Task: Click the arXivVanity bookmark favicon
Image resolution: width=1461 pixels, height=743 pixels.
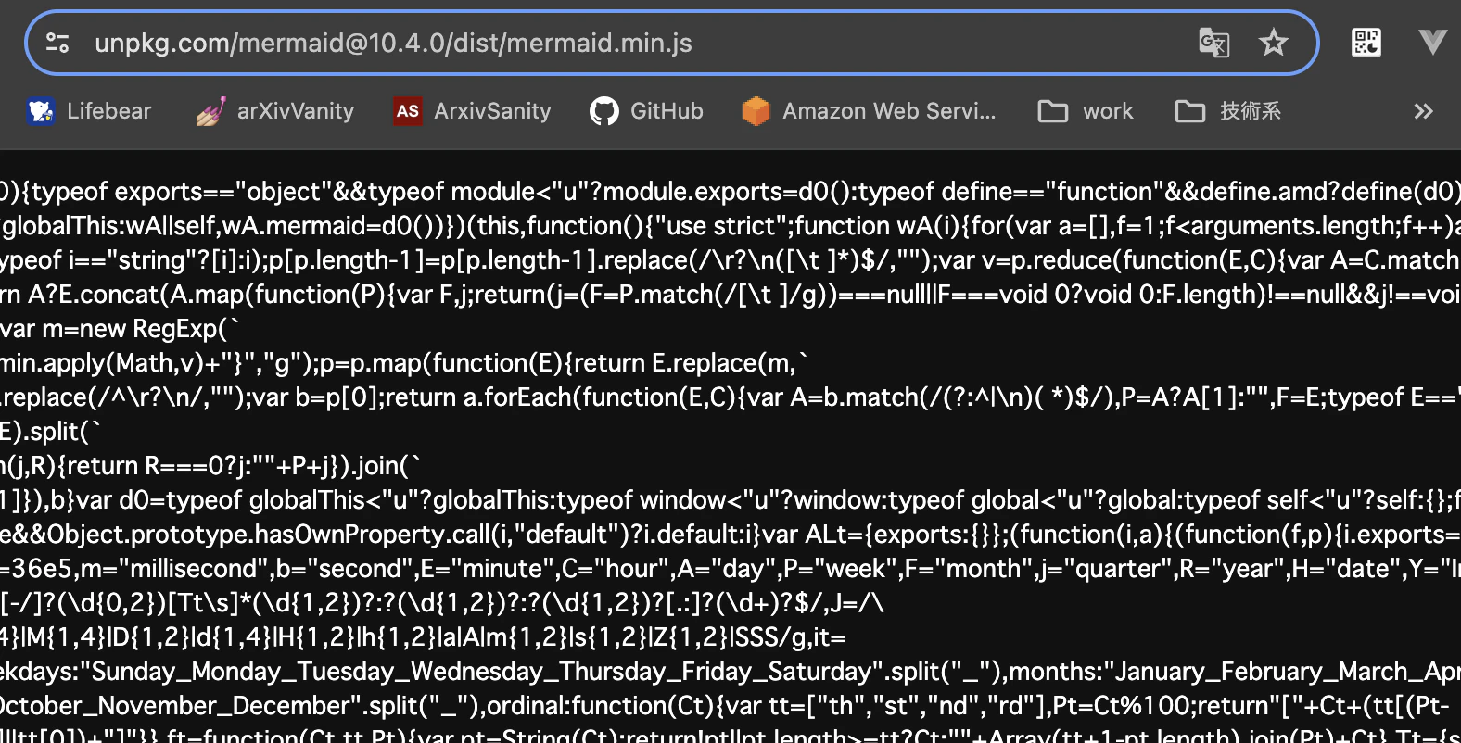Action: click(x=210, y=111)
